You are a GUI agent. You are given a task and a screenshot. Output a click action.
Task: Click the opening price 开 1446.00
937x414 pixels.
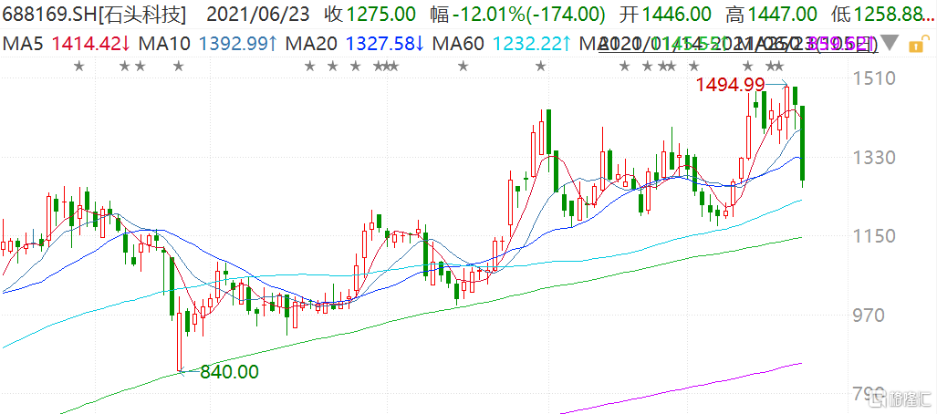664,13
